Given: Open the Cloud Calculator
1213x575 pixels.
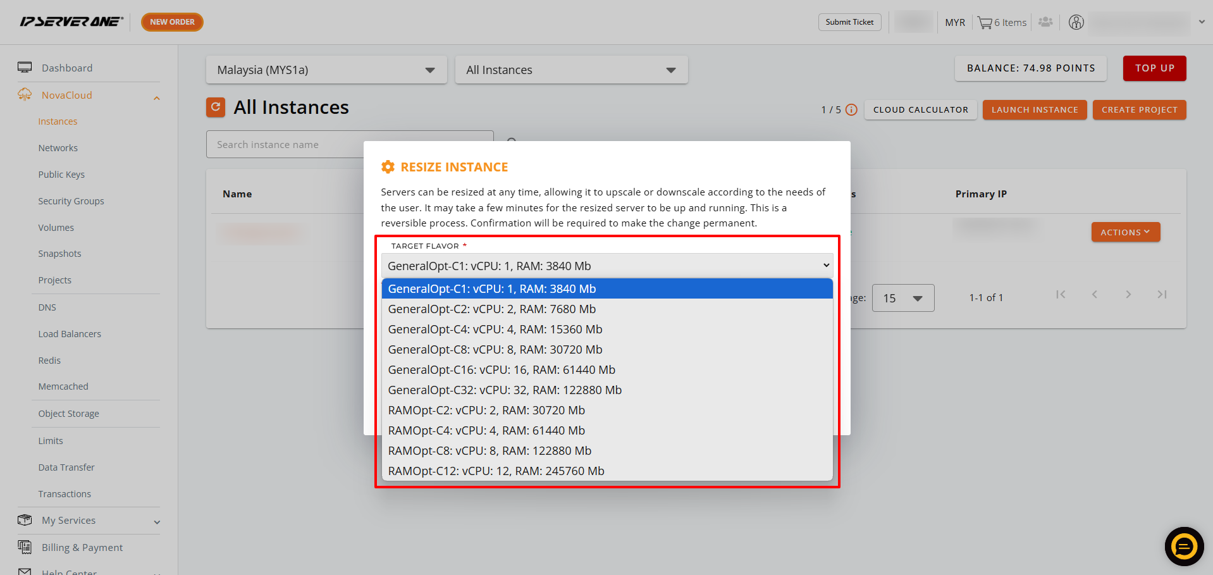Looking at the screenshot, I should tap(921, 109).
